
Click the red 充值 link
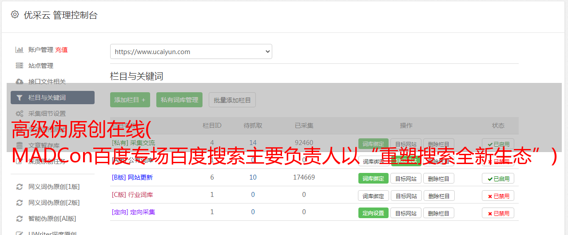click(x=62, y=50)
